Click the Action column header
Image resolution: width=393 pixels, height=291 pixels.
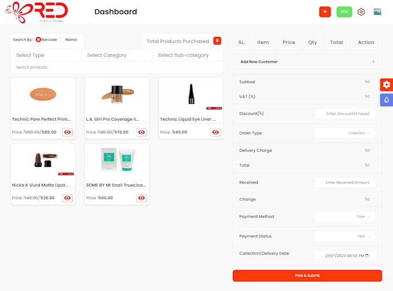point(366,42)
